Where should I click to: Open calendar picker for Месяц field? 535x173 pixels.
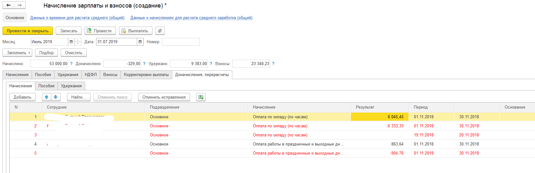click(71, 42)
